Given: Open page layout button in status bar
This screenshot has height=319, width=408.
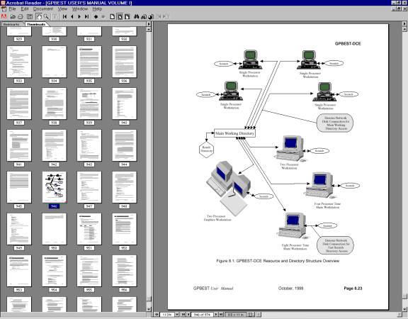Looking at the screenshot, I should (250, 315).
